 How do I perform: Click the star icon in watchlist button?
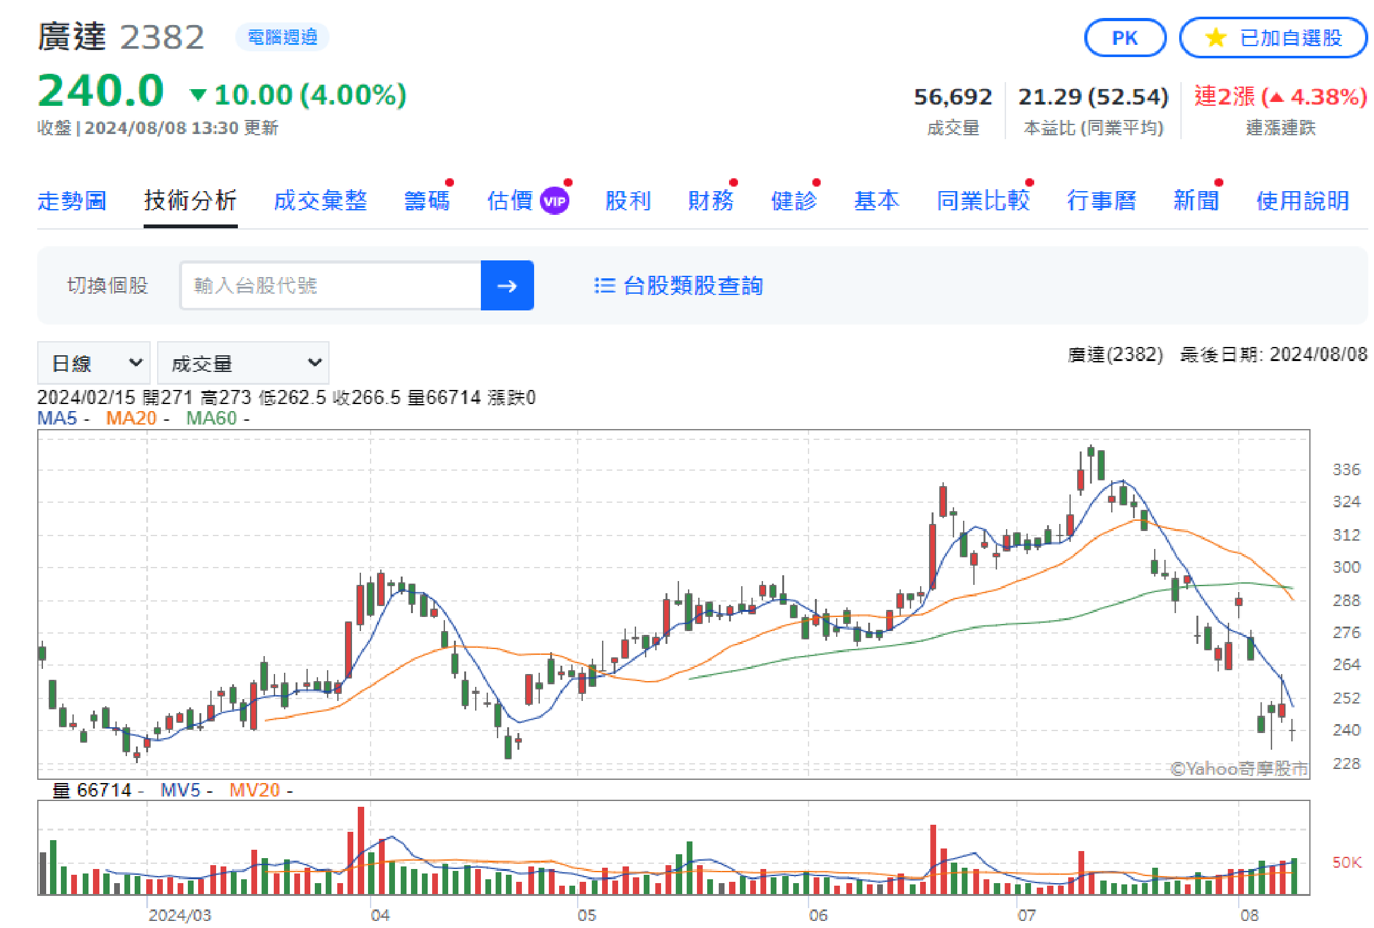pyautogui.click(x=1215, y=38)
